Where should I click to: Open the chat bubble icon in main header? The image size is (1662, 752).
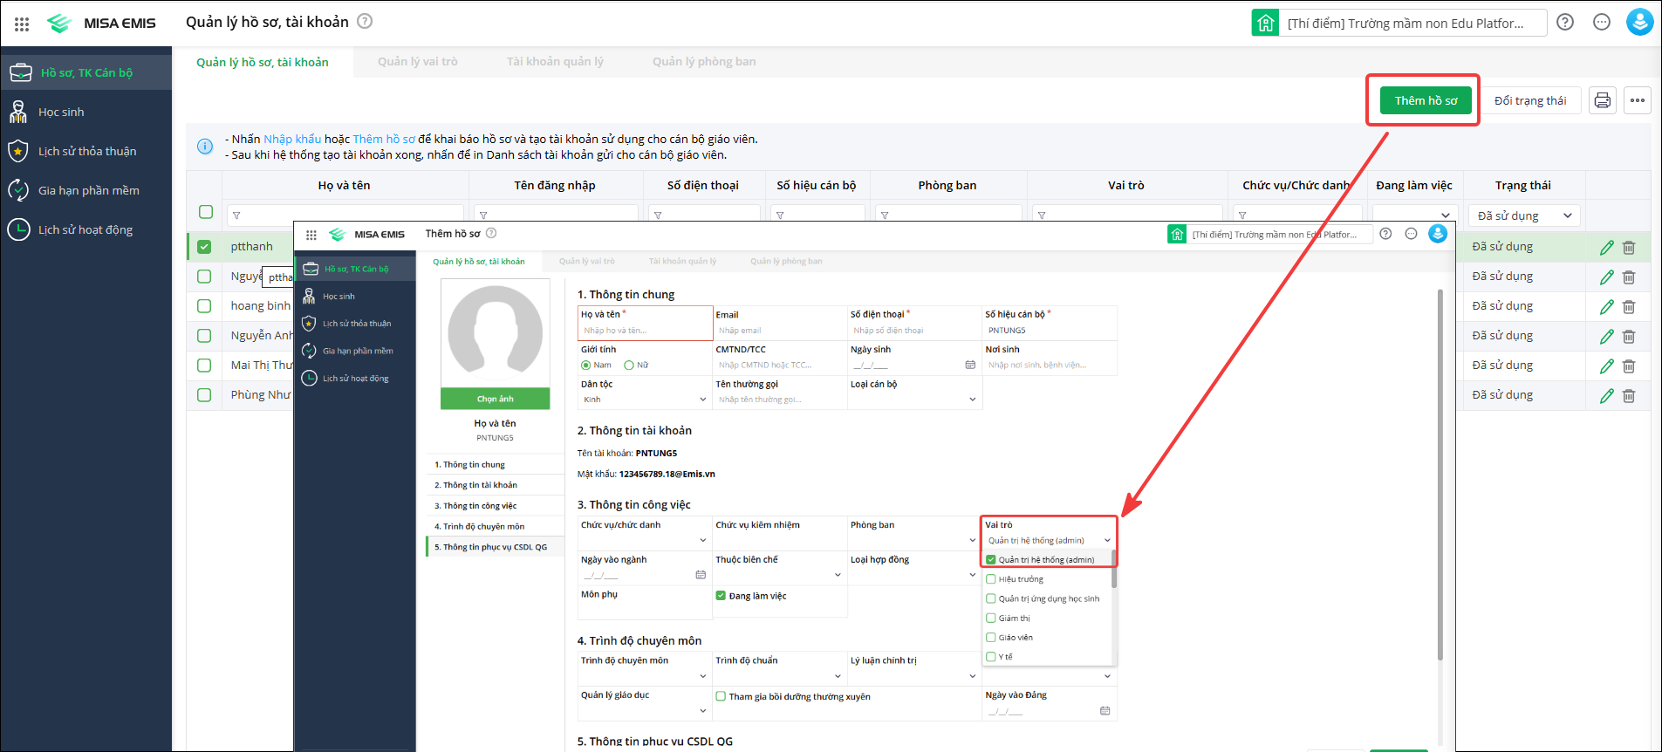[x=1602, y=23]
